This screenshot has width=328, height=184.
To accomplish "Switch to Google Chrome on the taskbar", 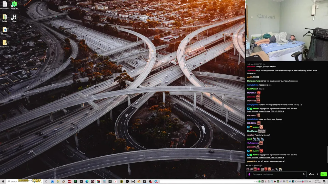I will tap(98, 181).
